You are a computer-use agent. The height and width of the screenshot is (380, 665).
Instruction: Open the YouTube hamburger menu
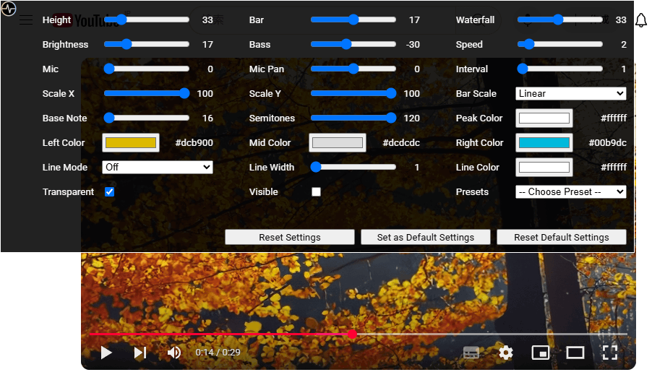click(x=26, y=20)
